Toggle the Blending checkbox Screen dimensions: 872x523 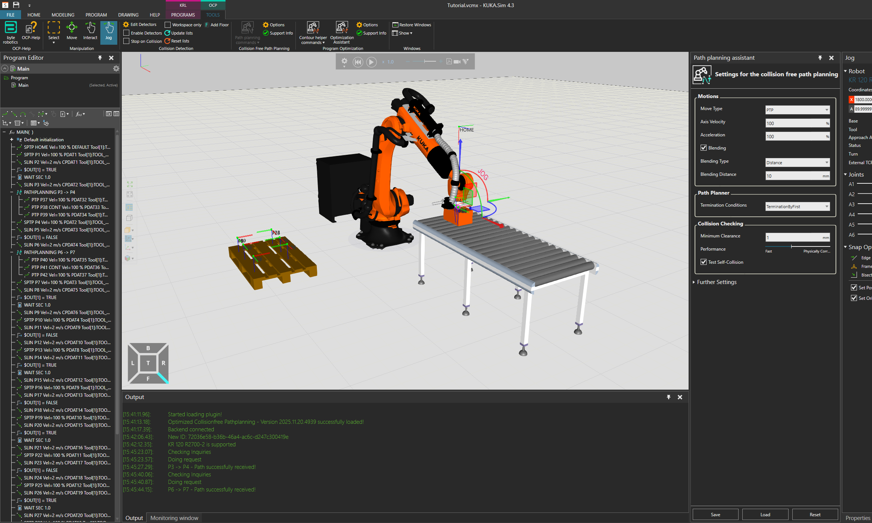click(704, 148)
